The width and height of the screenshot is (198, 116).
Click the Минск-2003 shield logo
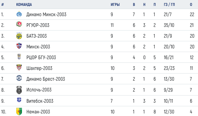tap(19, 46)
